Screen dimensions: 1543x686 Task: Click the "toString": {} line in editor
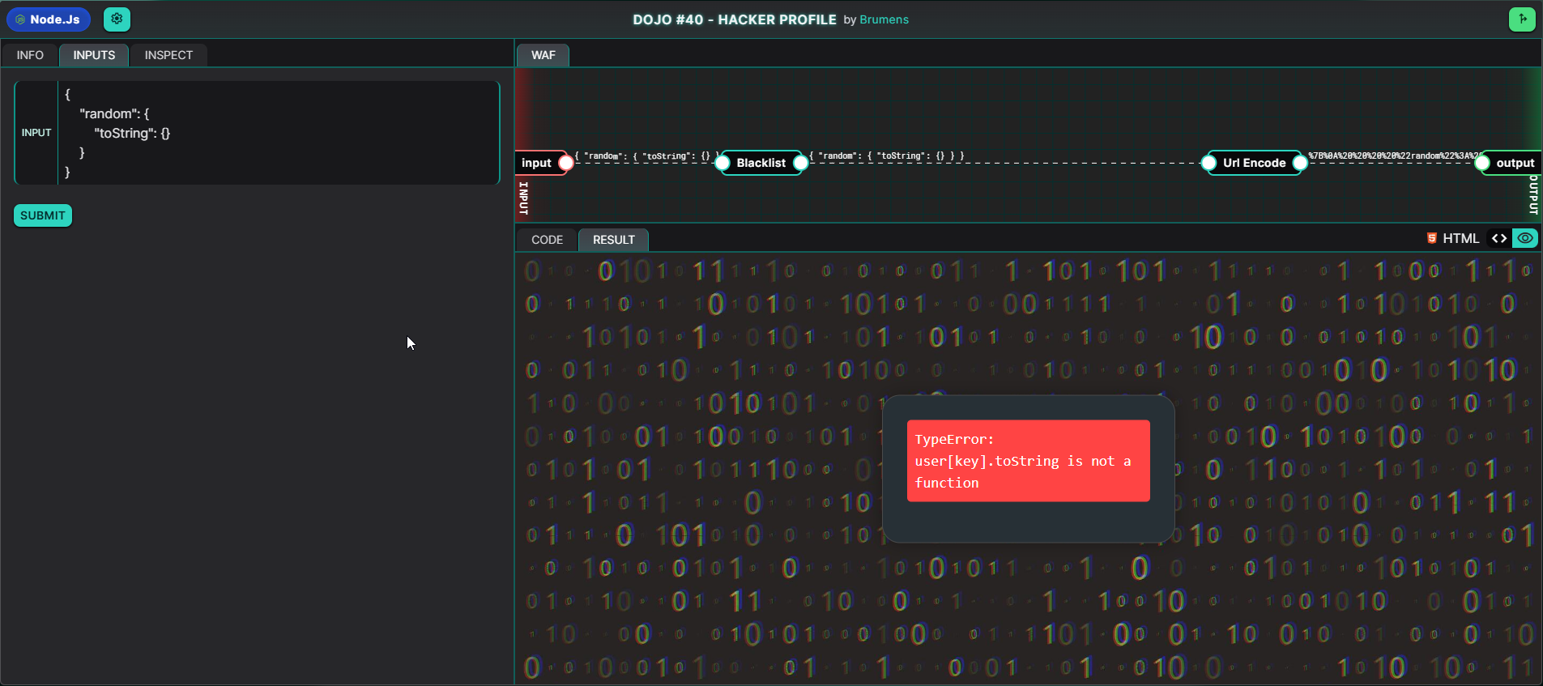pyautogui.click(x=132, y=133)
